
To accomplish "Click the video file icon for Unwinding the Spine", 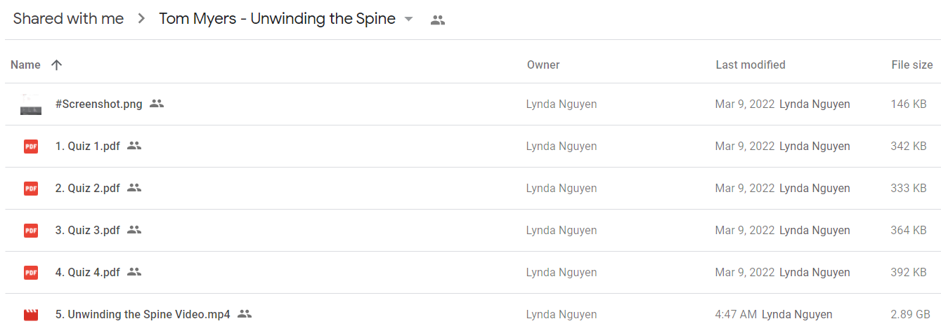I will pos(31,315).
